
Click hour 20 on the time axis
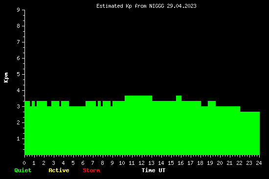(220, 163)
